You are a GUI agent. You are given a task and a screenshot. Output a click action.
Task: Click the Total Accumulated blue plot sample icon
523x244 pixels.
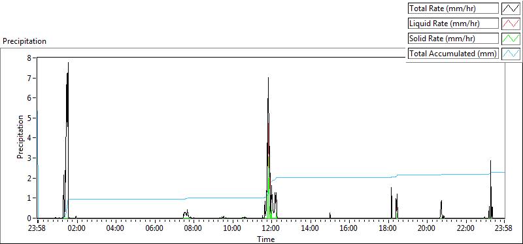511,53
